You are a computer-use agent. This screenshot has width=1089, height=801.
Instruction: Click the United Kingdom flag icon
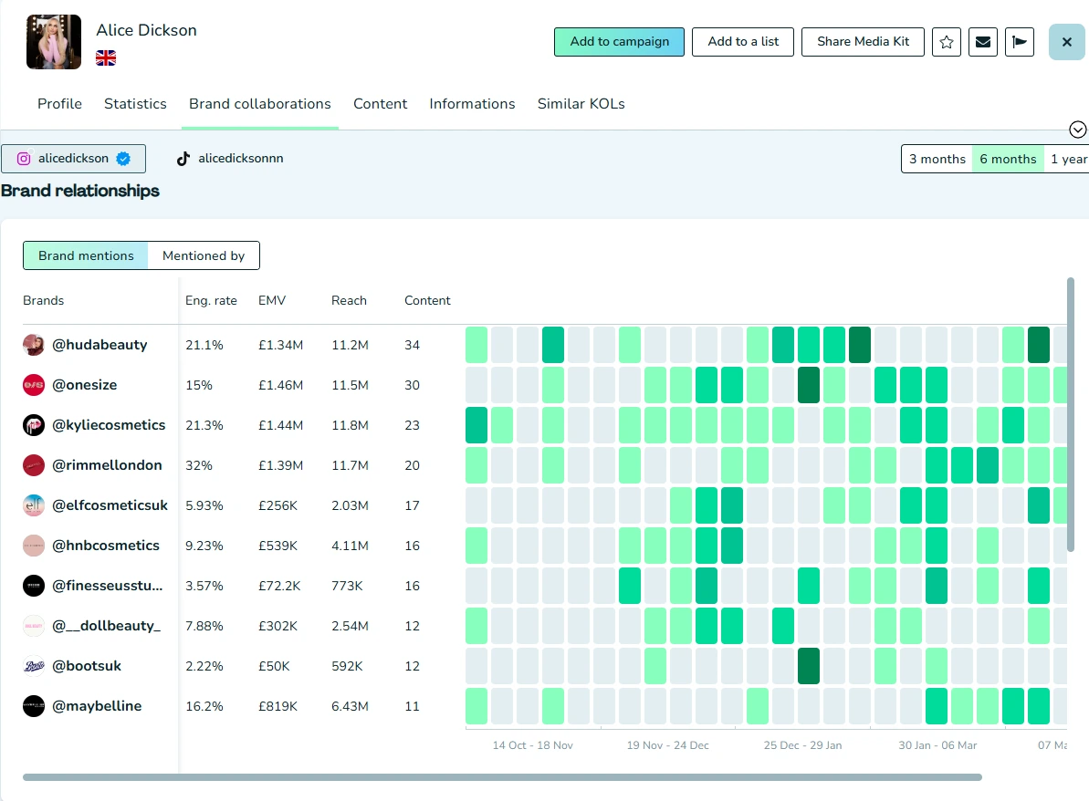click(x=106, y=57)
